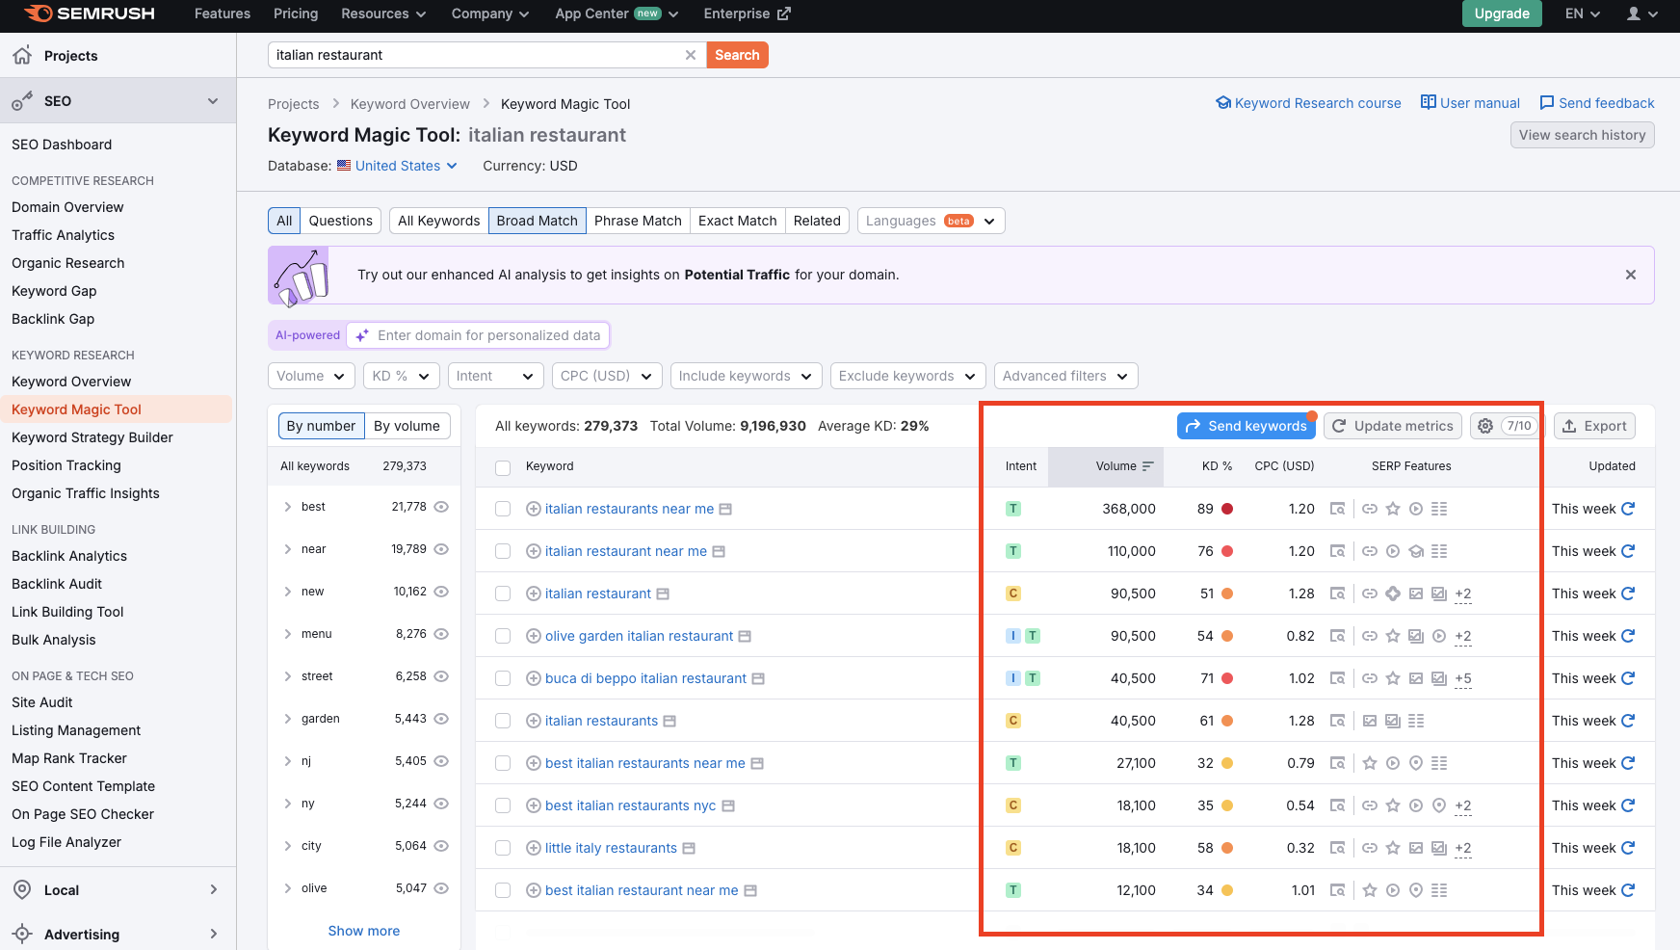The height and width of the screenshot is (950, 1680).
Task: Open the Exclude keywords dropdown
Action: point(908,376)
